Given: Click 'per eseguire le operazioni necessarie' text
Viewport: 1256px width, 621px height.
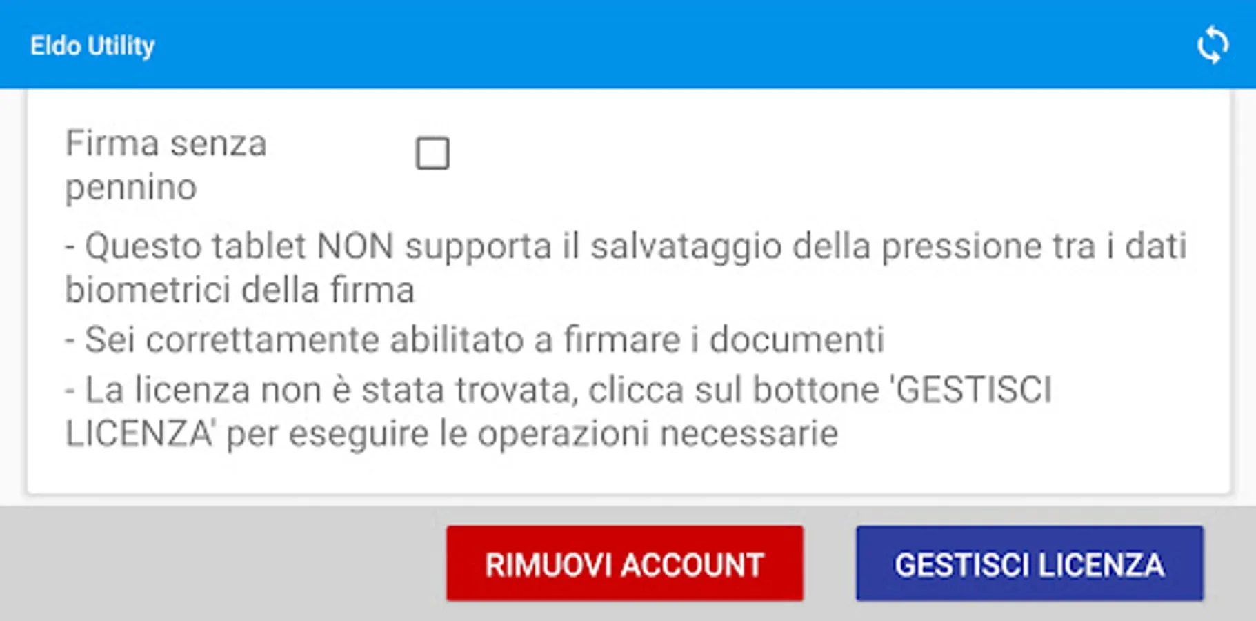Looking at the screenshot, I should (x=532, y=434).
